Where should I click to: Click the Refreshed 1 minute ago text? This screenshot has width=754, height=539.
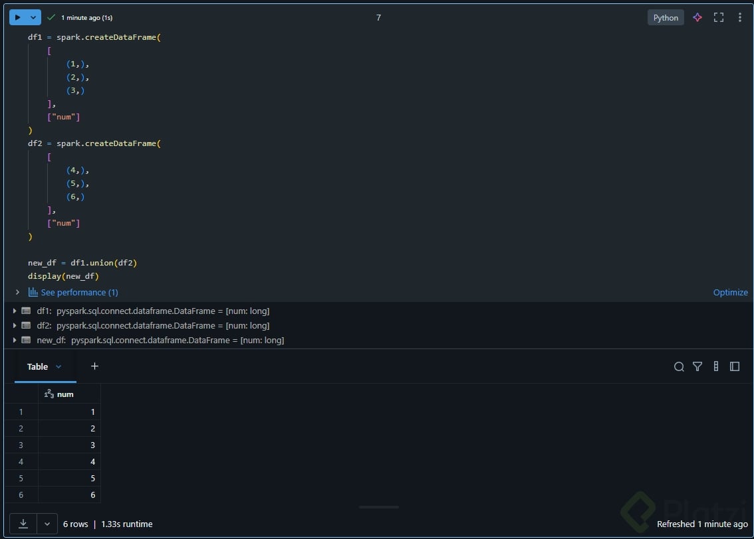[702, 524]
